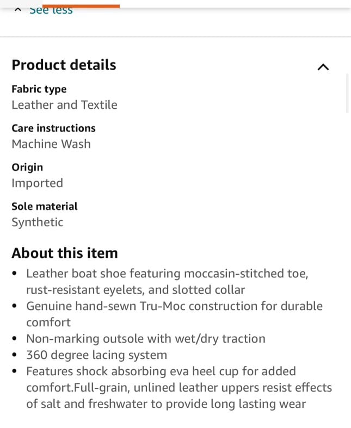The height and width of the screenshot is (428, 351).
Task: Select the Care instructions label
Action: click(x=53, y=128)
